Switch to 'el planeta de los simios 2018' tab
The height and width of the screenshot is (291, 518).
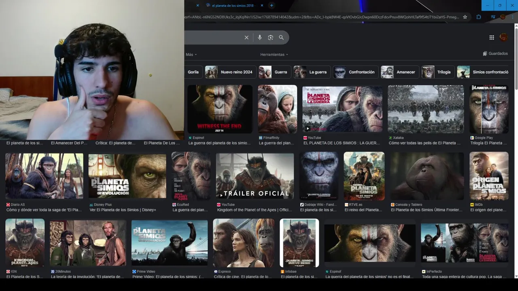[234, 5]
